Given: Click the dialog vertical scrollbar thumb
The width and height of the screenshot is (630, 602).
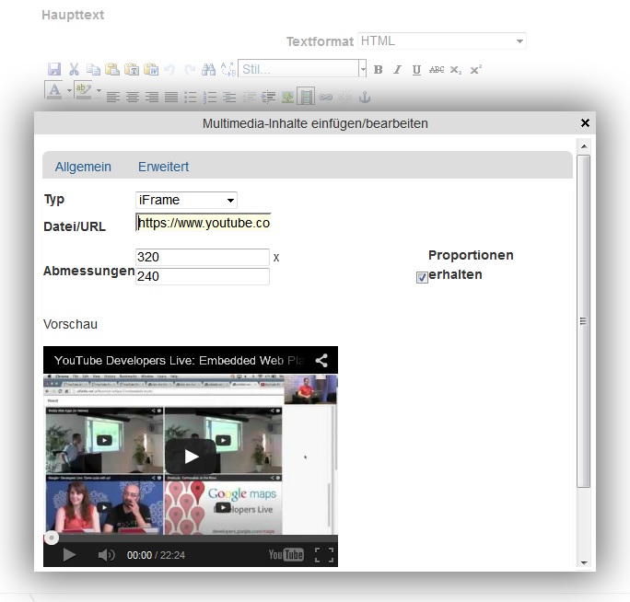Looking at the screenshot, I should (583, 321).
